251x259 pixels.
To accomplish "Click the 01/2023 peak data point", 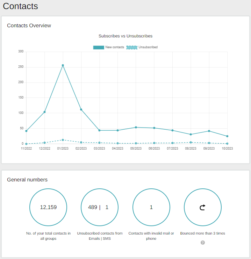I will click(63, 65).
